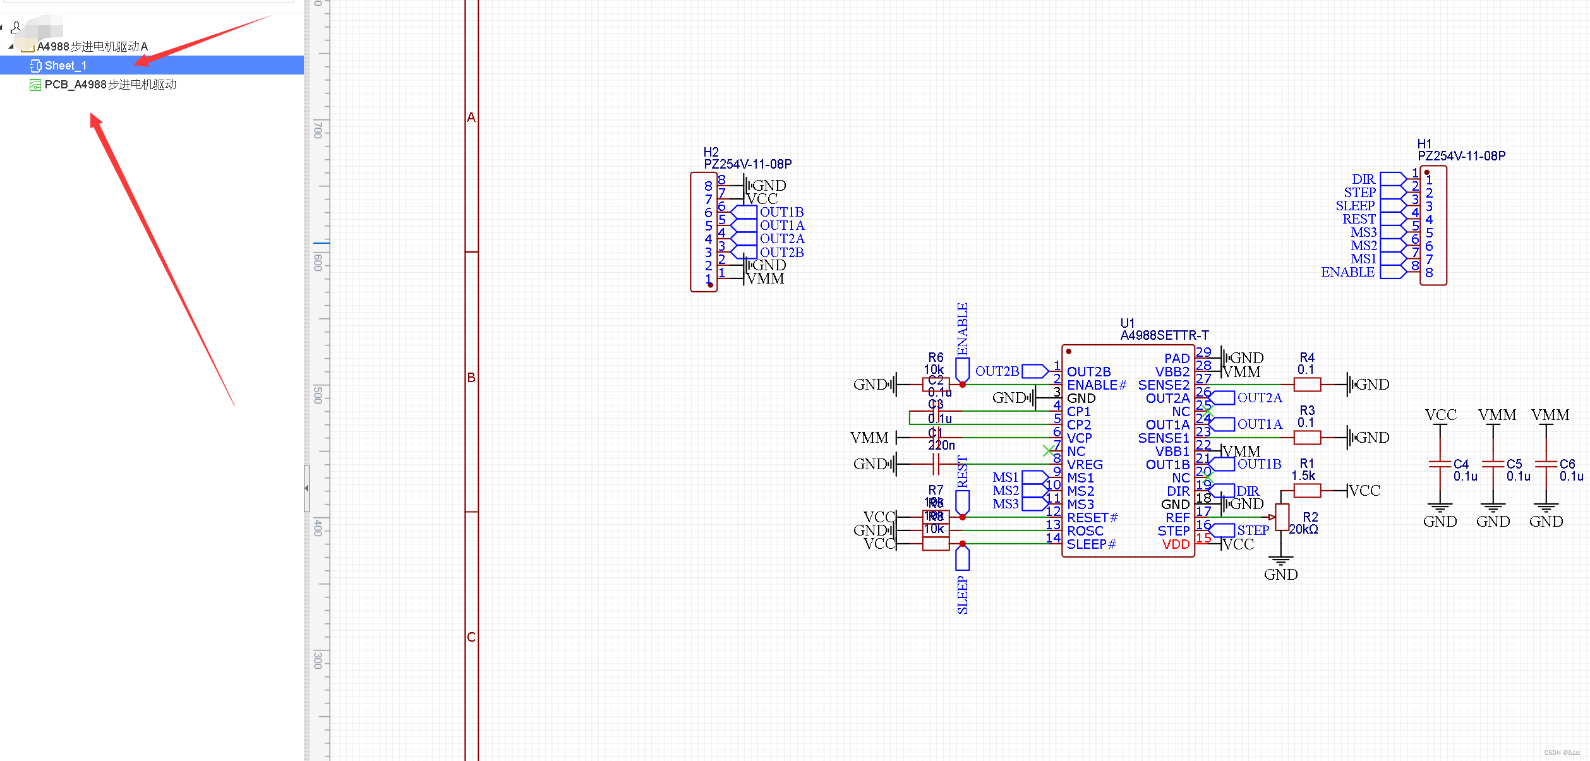Image resolution: width=1590 pixels, height=761 pixels.
Task: Click the OUT1A net port on header H2
Action: tap(768, 225)
